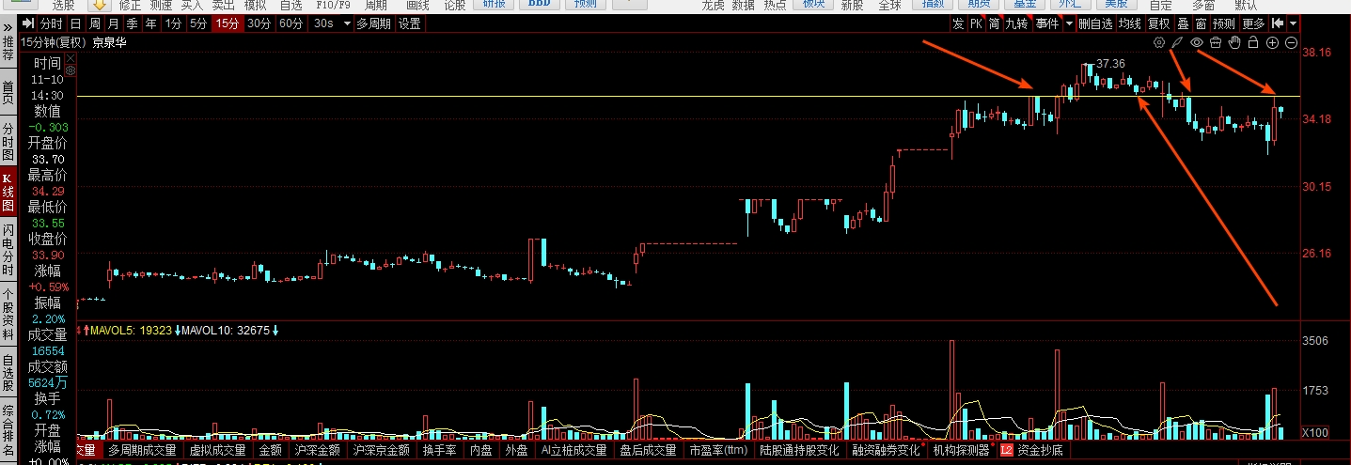
Task: Switch to 融资融券变化 tab
Action: click(x=887, y=450)
